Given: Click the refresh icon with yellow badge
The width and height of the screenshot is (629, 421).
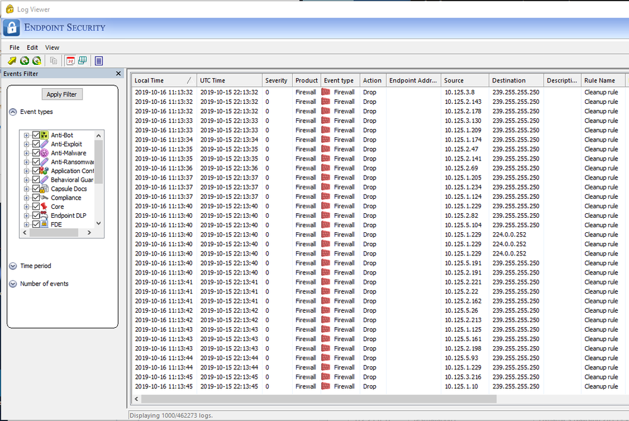Looking at the screenshot, I should click(x=37, y=60).
